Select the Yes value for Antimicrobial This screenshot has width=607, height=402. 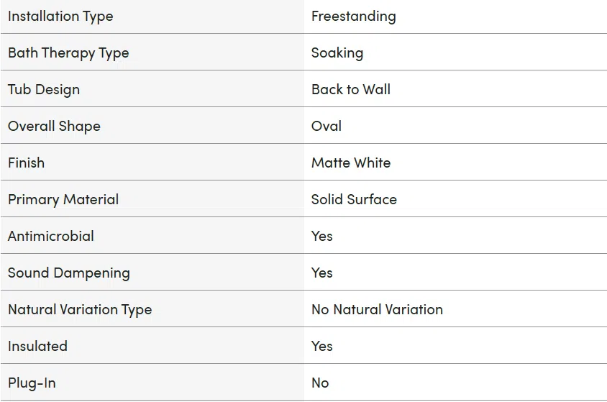[321, 236]
